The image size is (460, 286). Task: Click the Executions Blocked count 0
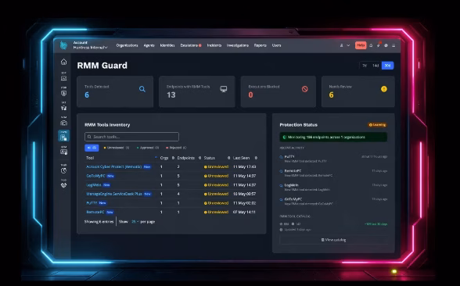(250, 95)
